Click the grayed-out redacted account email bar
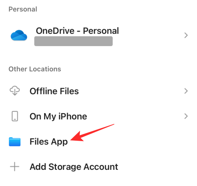 click(x=73, y=41)
